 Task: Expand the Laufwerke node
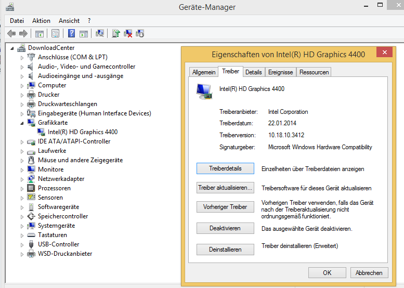(22, 151)
